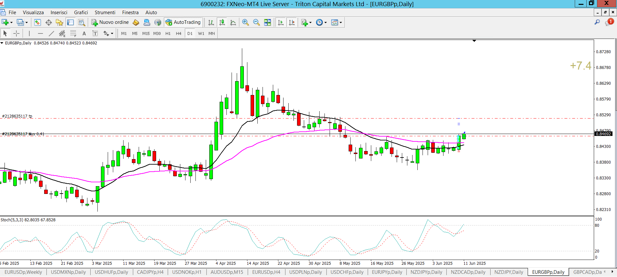Draw a horizontal line

(40, 33)
